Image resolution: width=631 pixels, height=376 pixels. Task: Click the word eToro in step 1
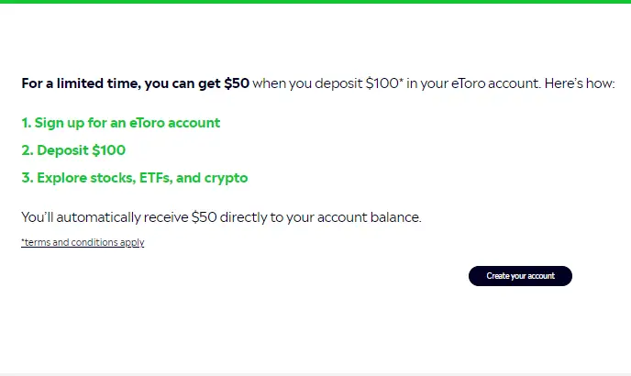pyautogui.click(x=147, y=123)
